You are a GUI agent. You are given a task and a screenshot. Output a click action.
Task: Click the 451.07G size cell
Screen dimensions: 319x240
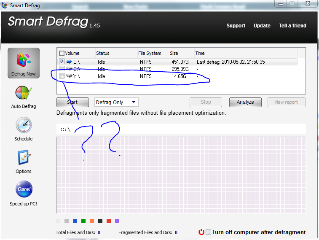(180, 62)
